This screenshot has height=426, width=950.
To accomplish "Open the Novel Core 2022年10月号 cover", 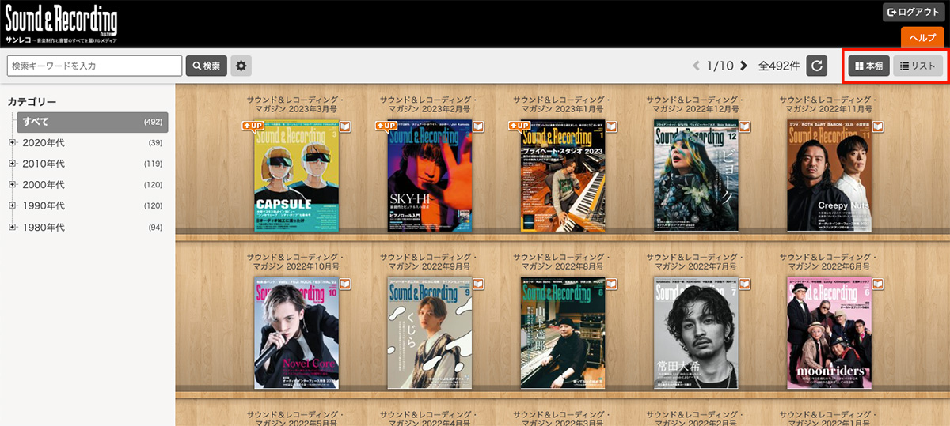I will click(x=297, y=334).
